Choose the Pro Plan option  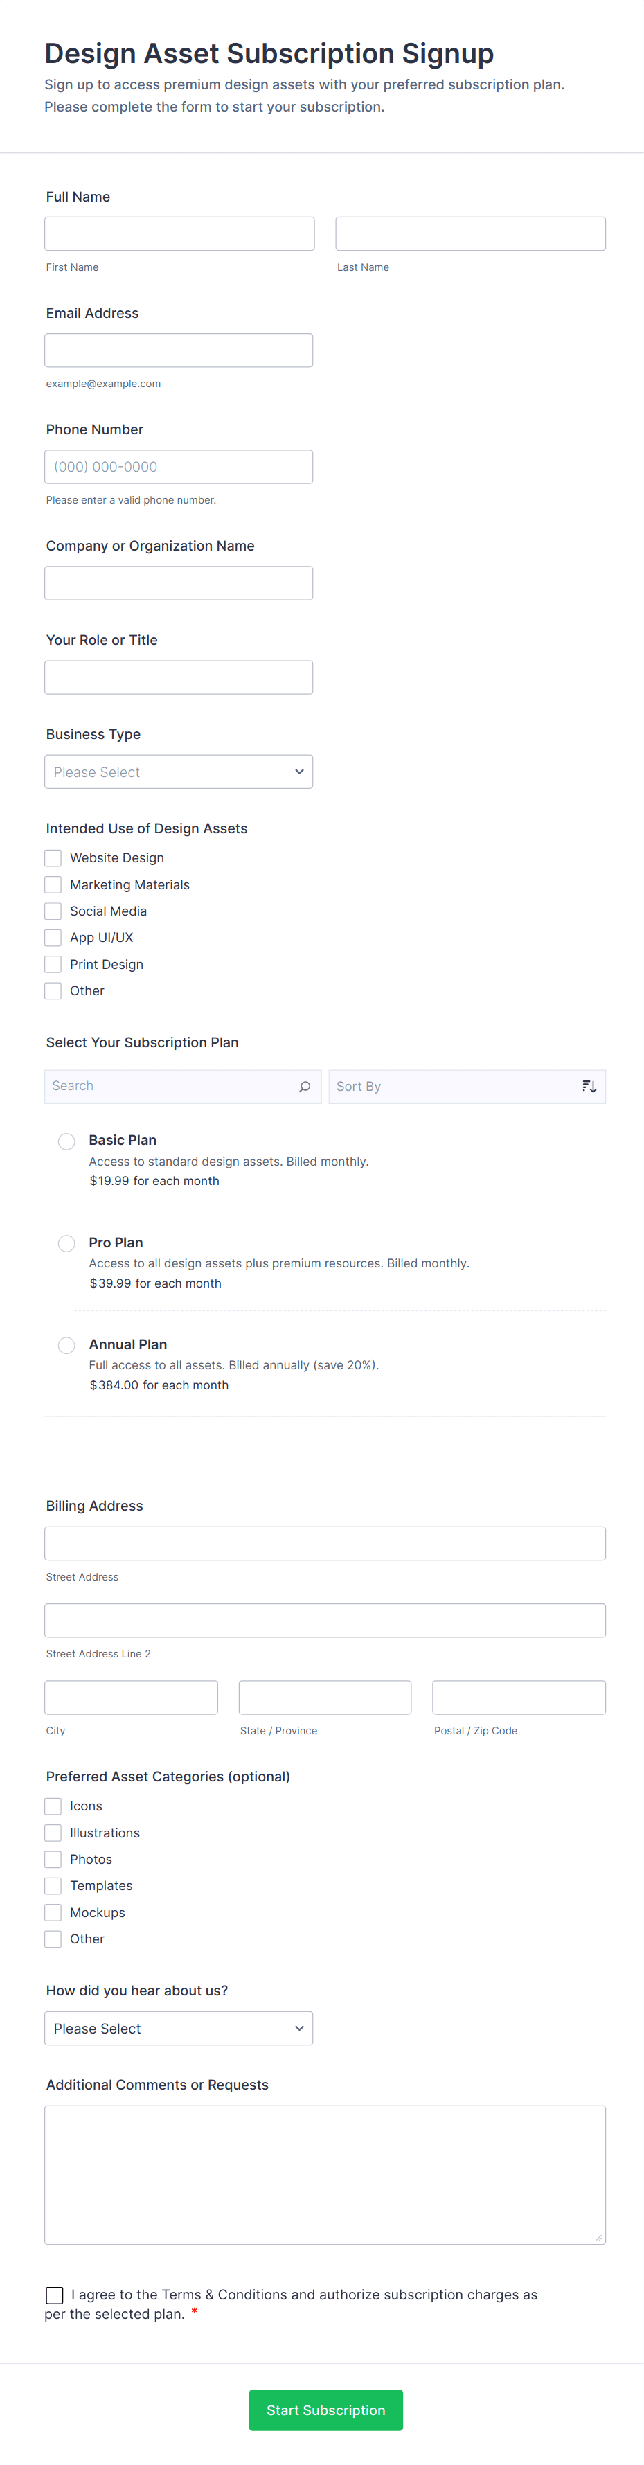point(67,1243)
